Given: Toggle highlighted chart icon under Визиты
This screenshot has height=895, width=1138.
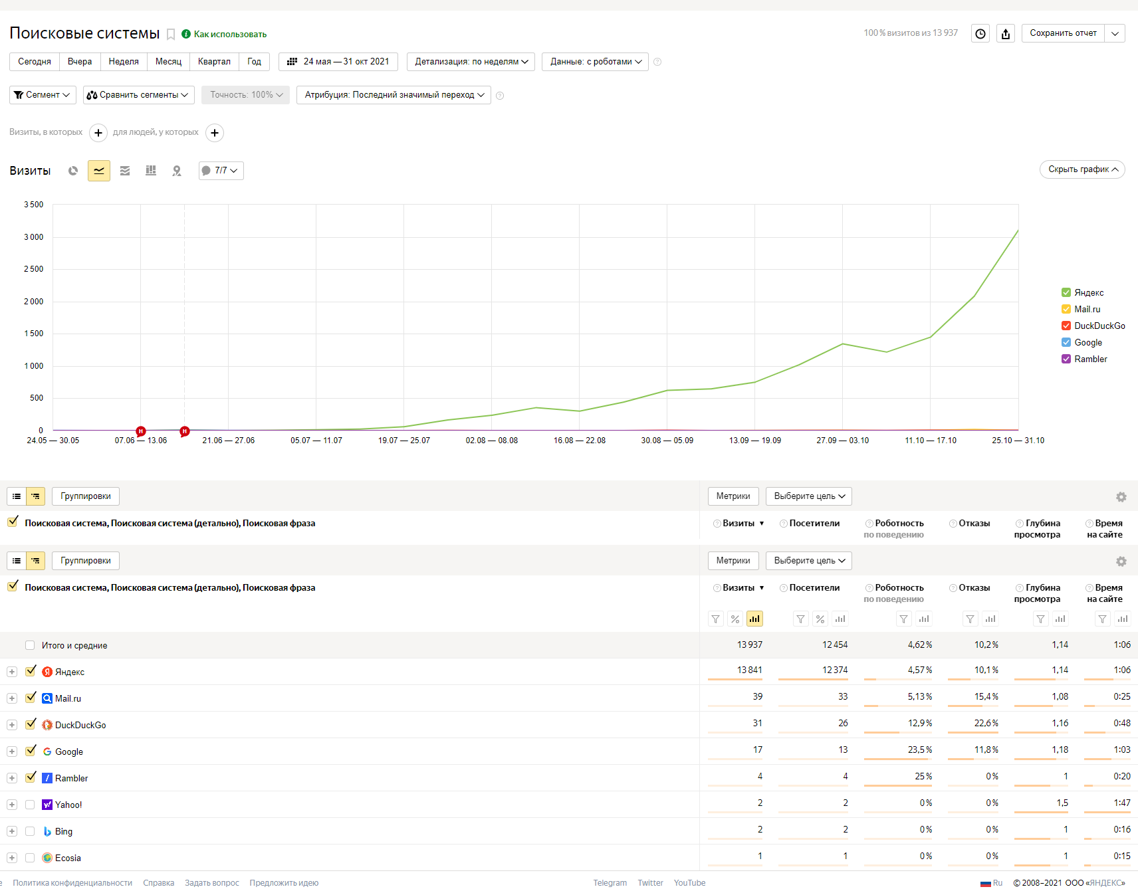Looking at the screenshot, I should point(754,619).
